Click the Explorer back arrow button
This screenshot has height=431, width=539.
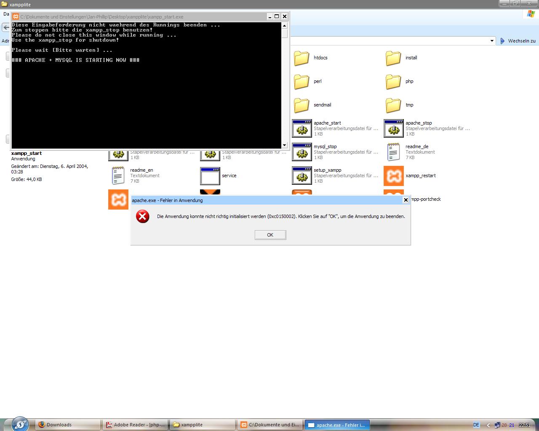click(6, 28)
